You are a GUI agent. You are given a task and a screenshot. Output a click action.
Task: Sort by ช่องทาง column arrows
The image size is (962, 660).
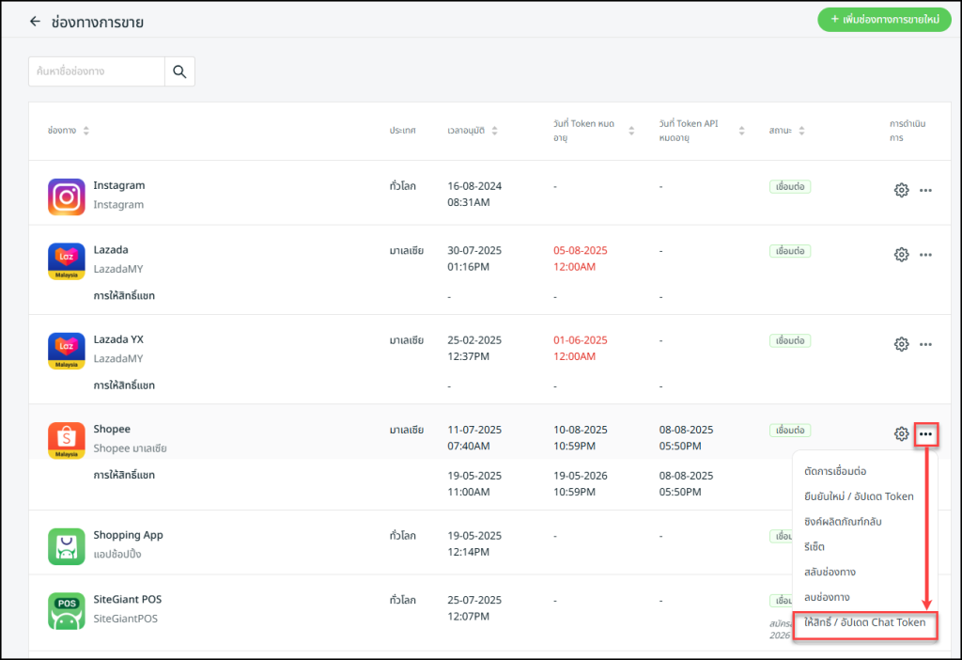click(x=86, y=131)
